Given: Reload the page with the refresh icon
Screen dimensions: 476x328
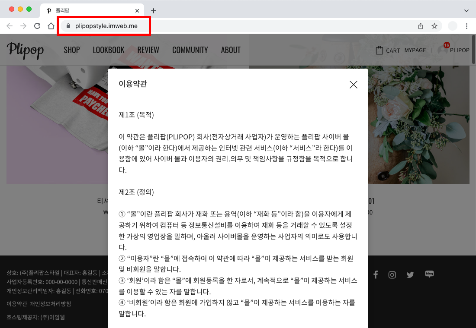Looking at the screenshot, I should tap(37, 26).
